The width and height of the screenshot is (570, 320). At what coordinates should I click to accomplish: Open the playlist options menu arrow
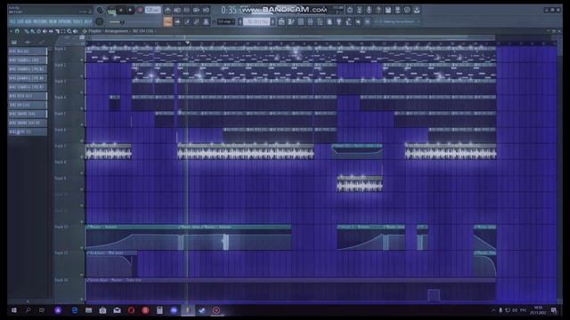(x=11, y=31)
